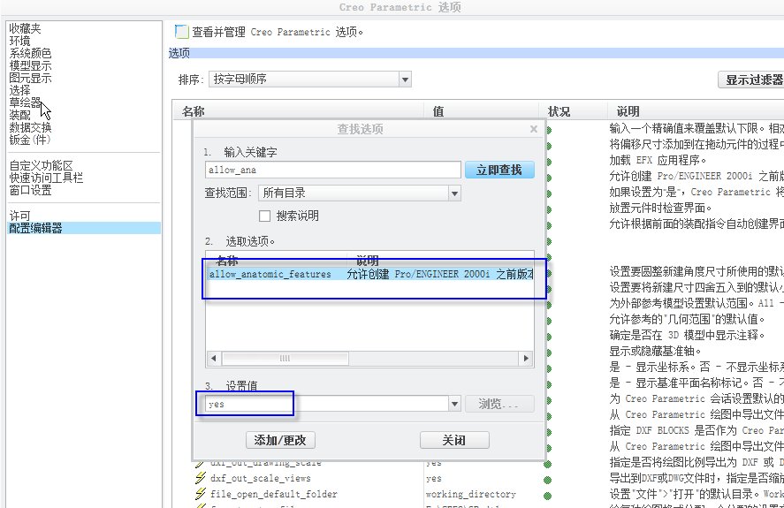This screenshot has height=508, width=784.
Task: Click the horizontal scrollbar thumb in results
Action: tap(285, 358)
